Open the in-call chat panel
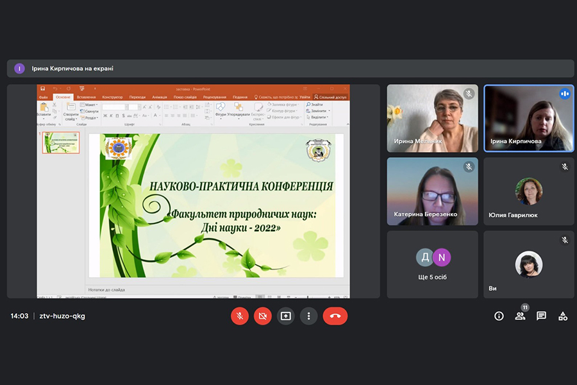Screen dimensions: 577x385 point(541,316)
